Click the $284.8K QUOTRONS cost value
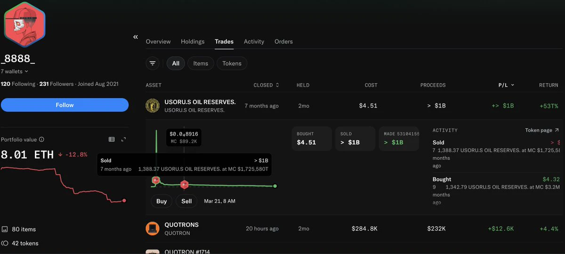Image resolution: width=565 pixels, height=254 pixels. pyautogui.click(x=364, y=229)
